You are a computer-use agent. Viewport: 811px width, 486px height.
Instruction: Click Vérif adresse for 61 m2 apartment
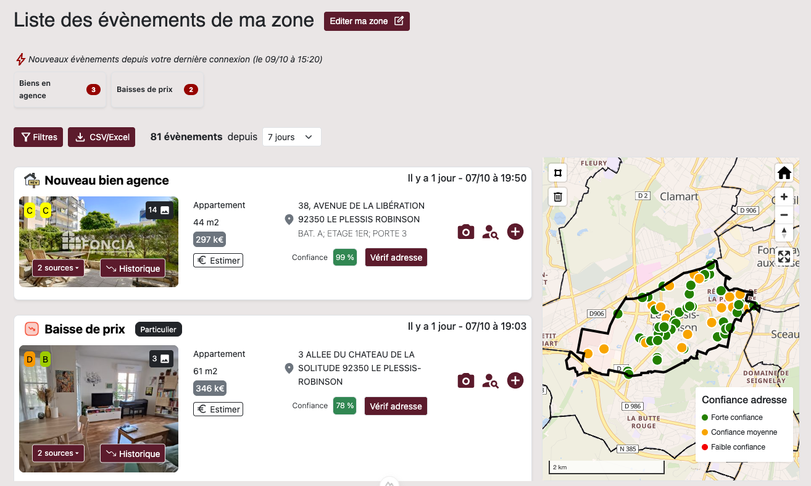coord(396,406)
